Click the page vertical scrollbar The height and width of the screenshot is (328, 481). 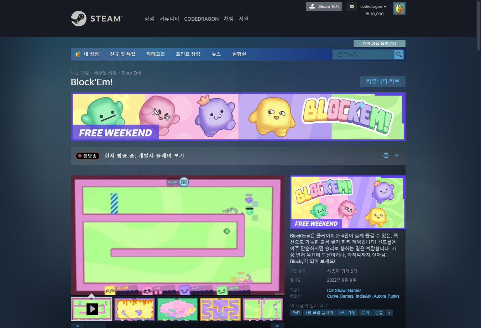[x=479, y=27]
